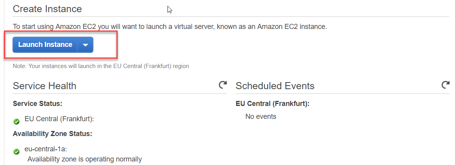455x165 pixels.
Task: Click the mouse pointer arrow near the top
Action: coord(169,10)
